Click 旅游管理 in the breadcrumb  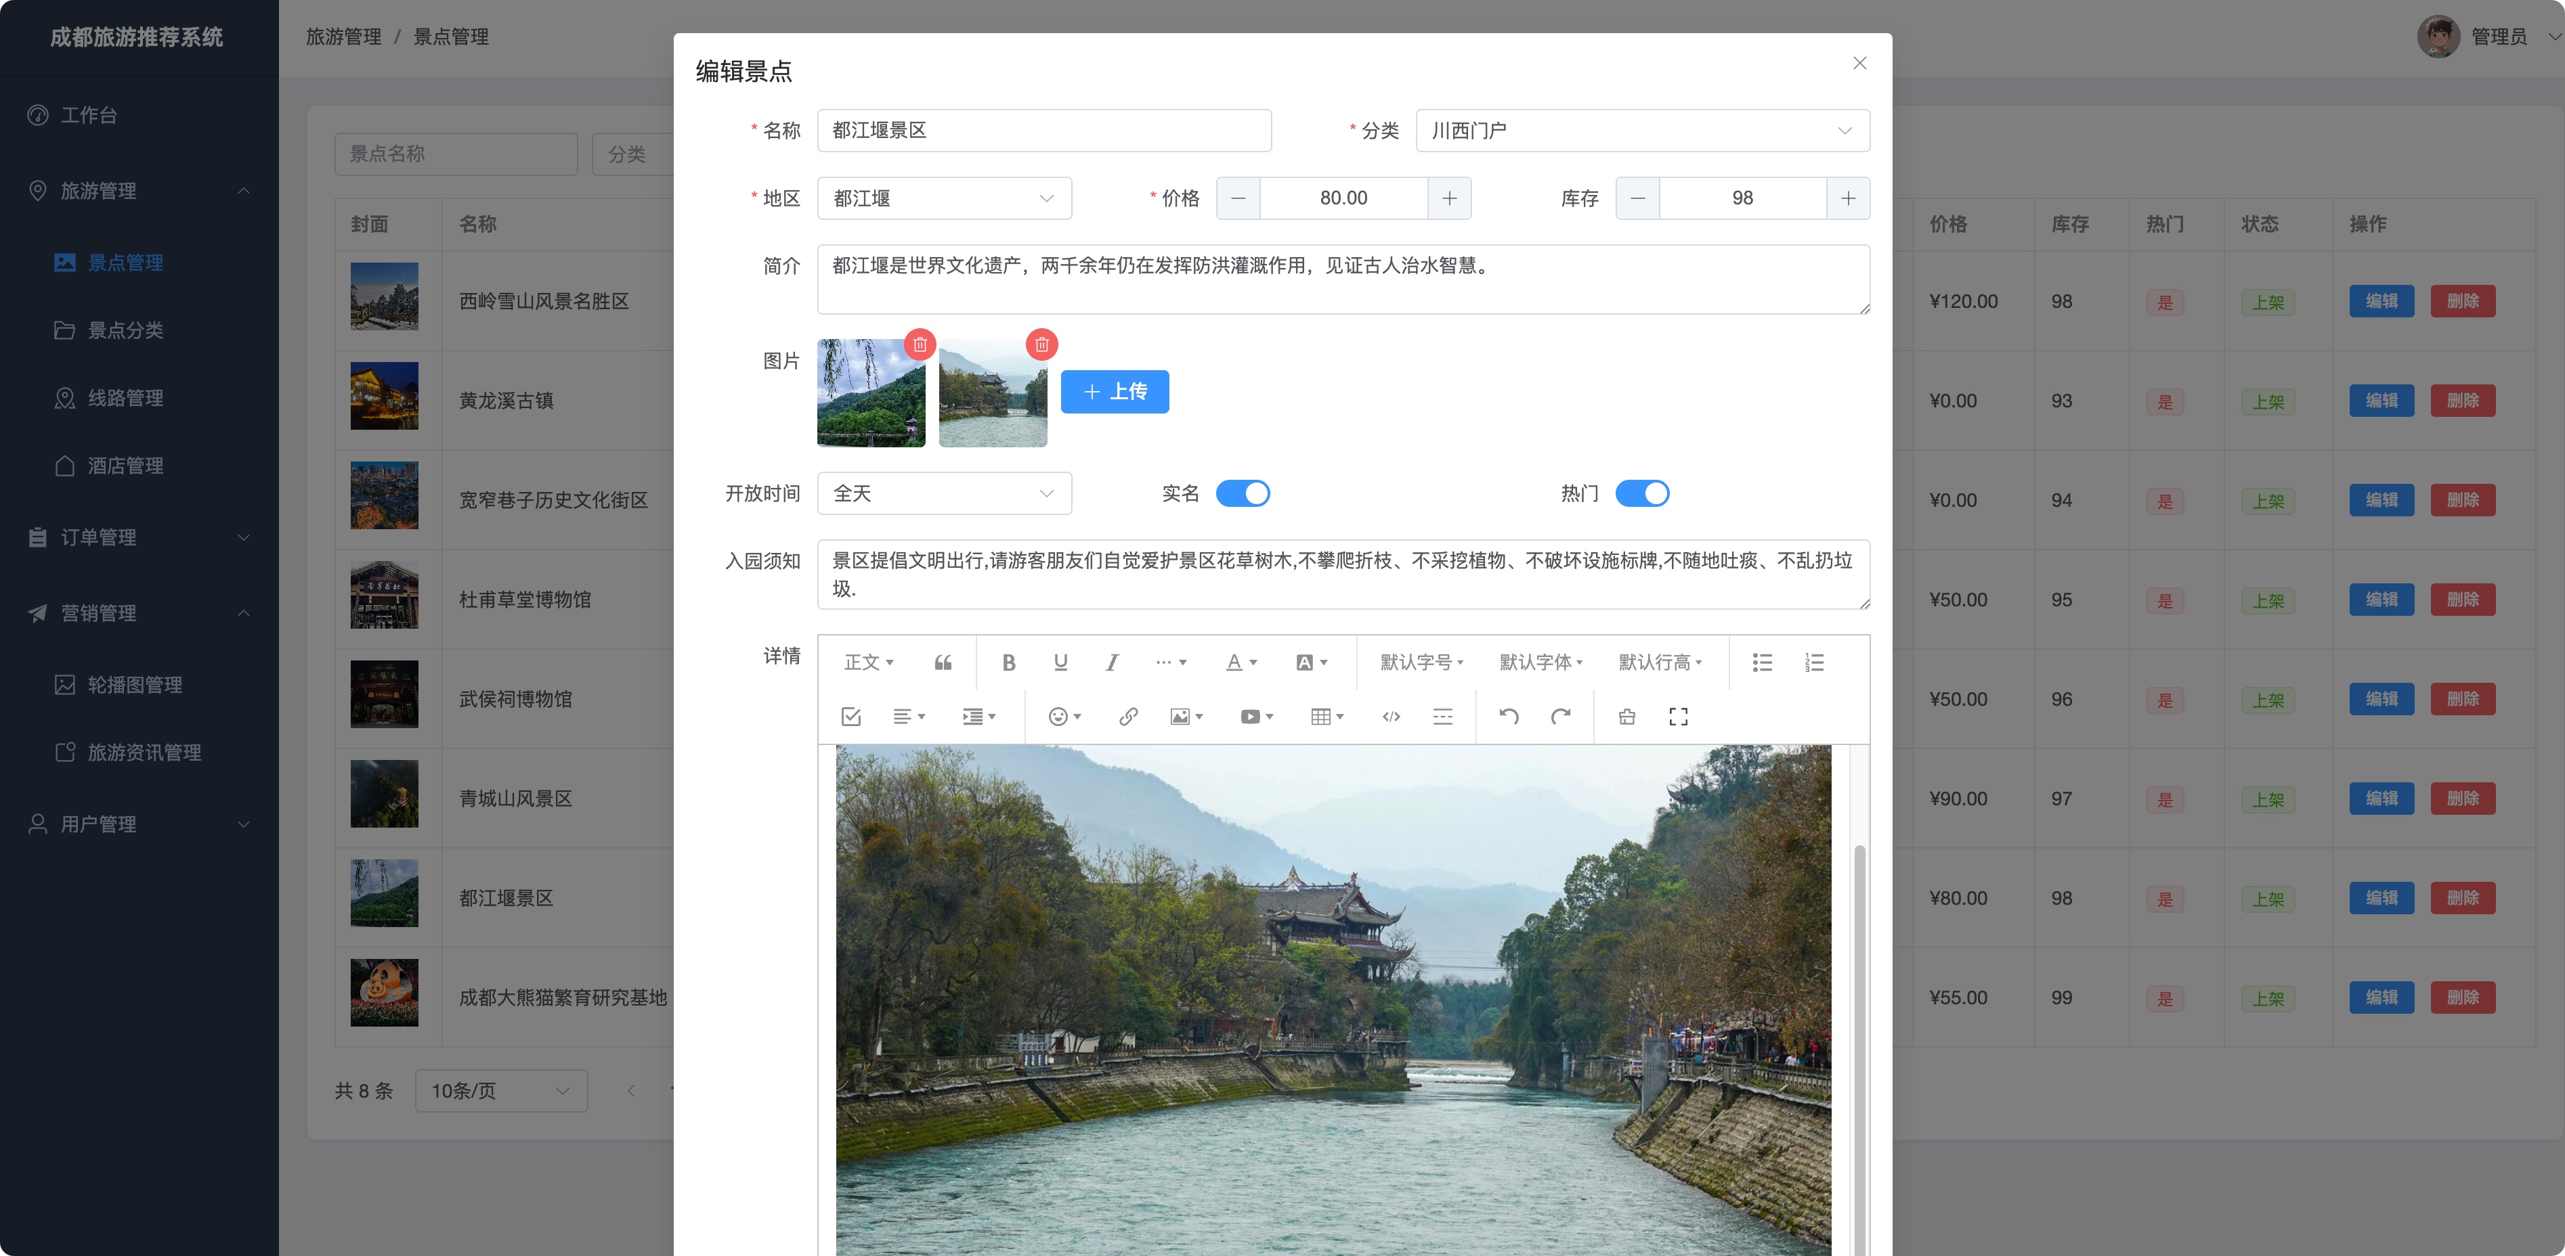coord(343,37)
